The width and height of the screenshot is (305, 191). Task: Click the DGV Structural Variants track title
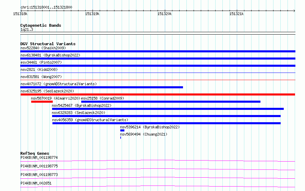point(48,44)
